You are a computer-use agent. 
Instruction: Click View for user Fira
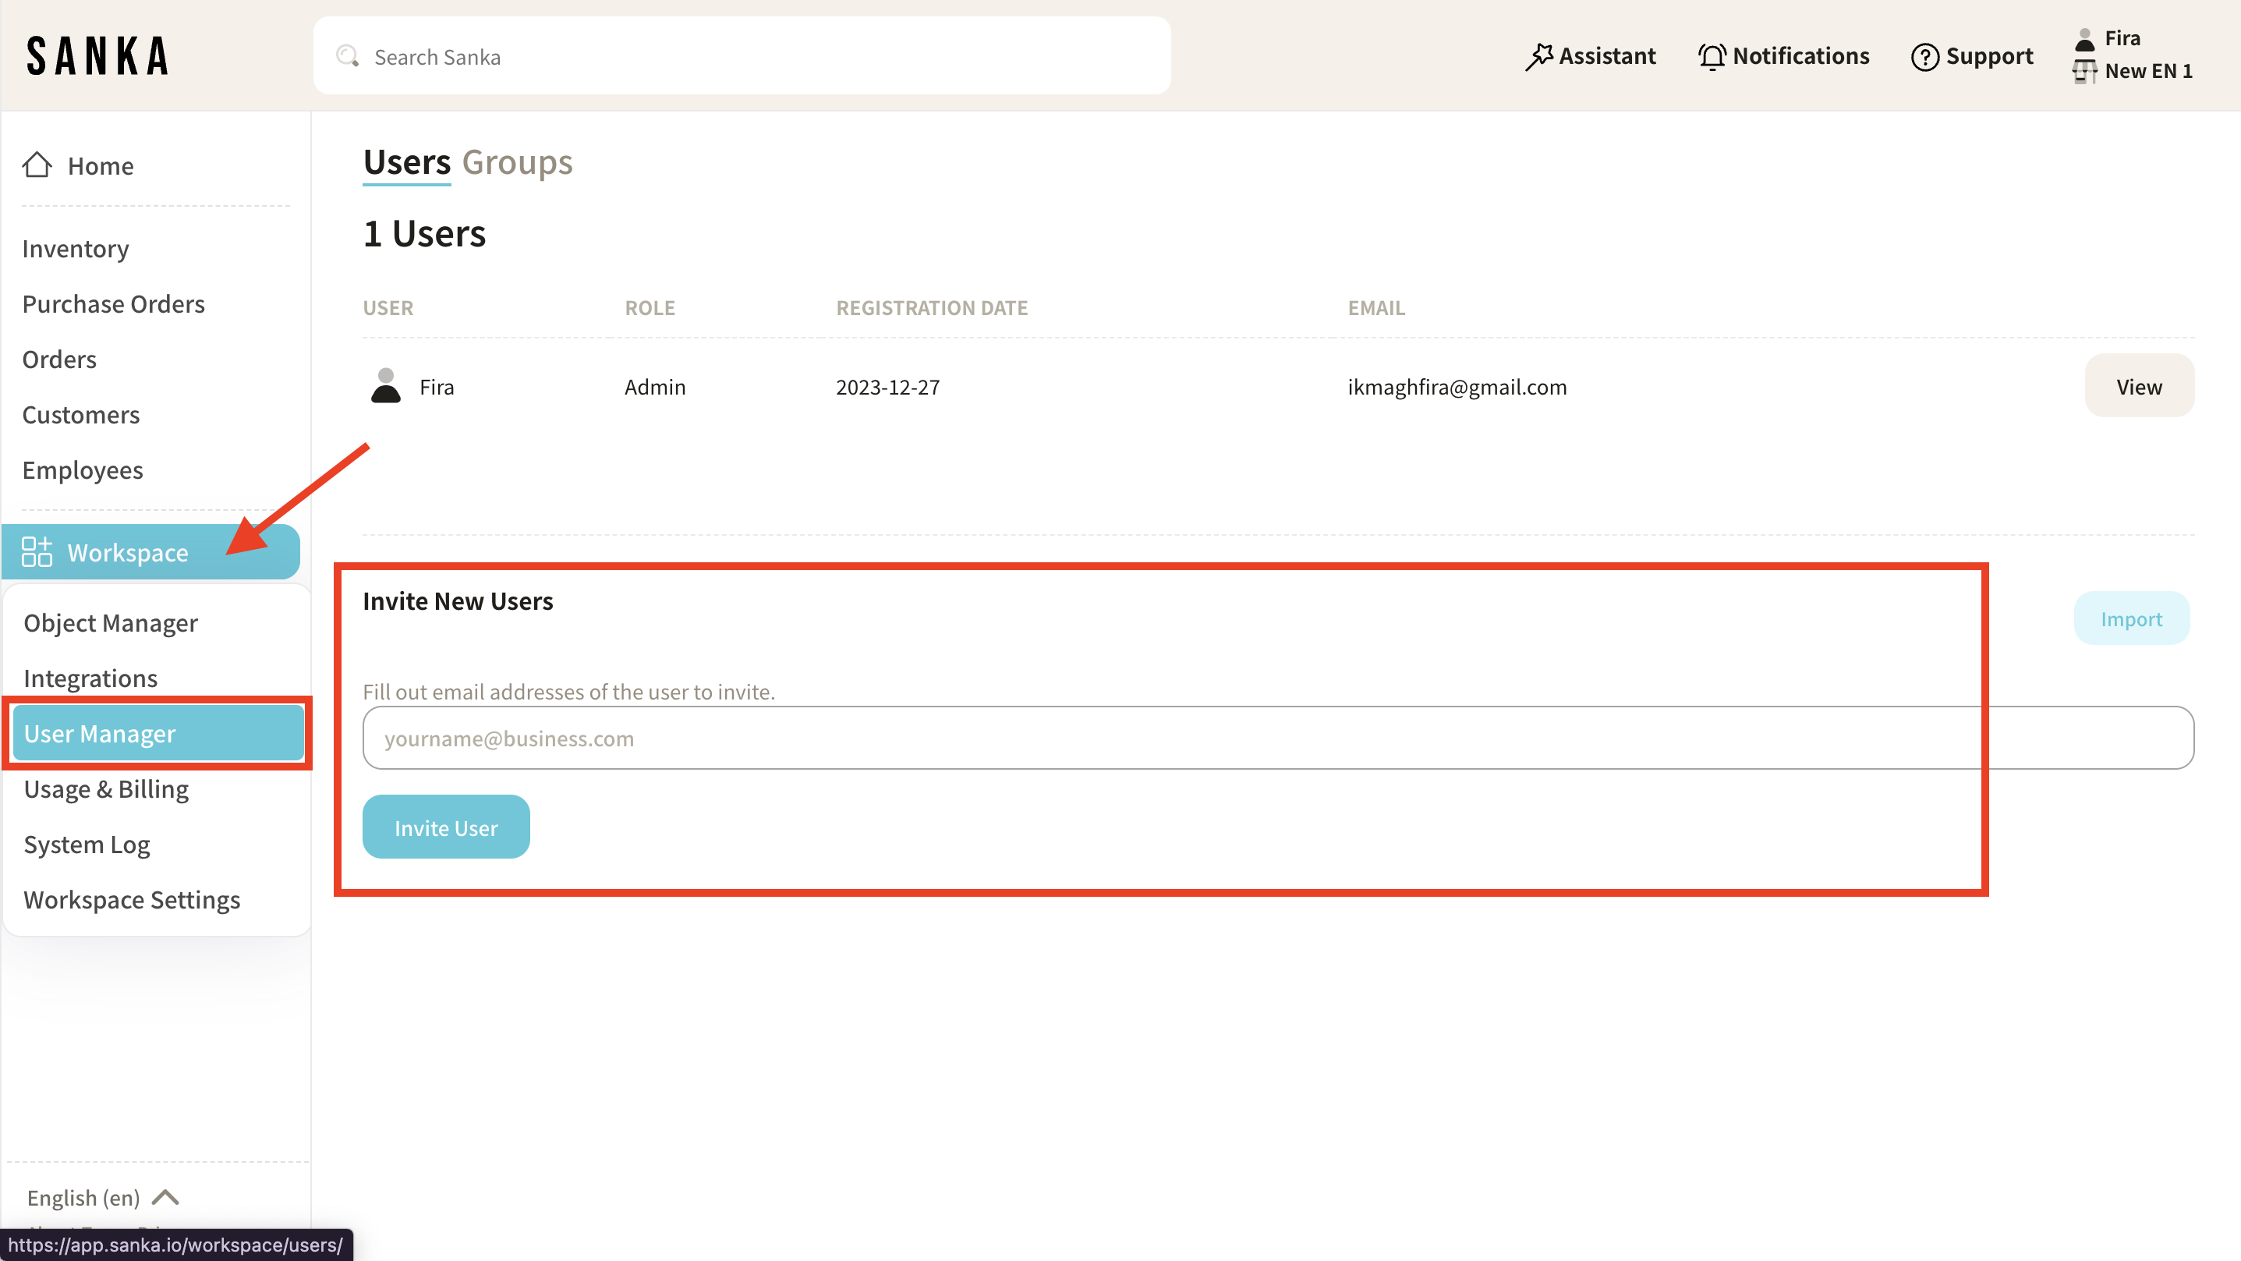[2138, 386]
